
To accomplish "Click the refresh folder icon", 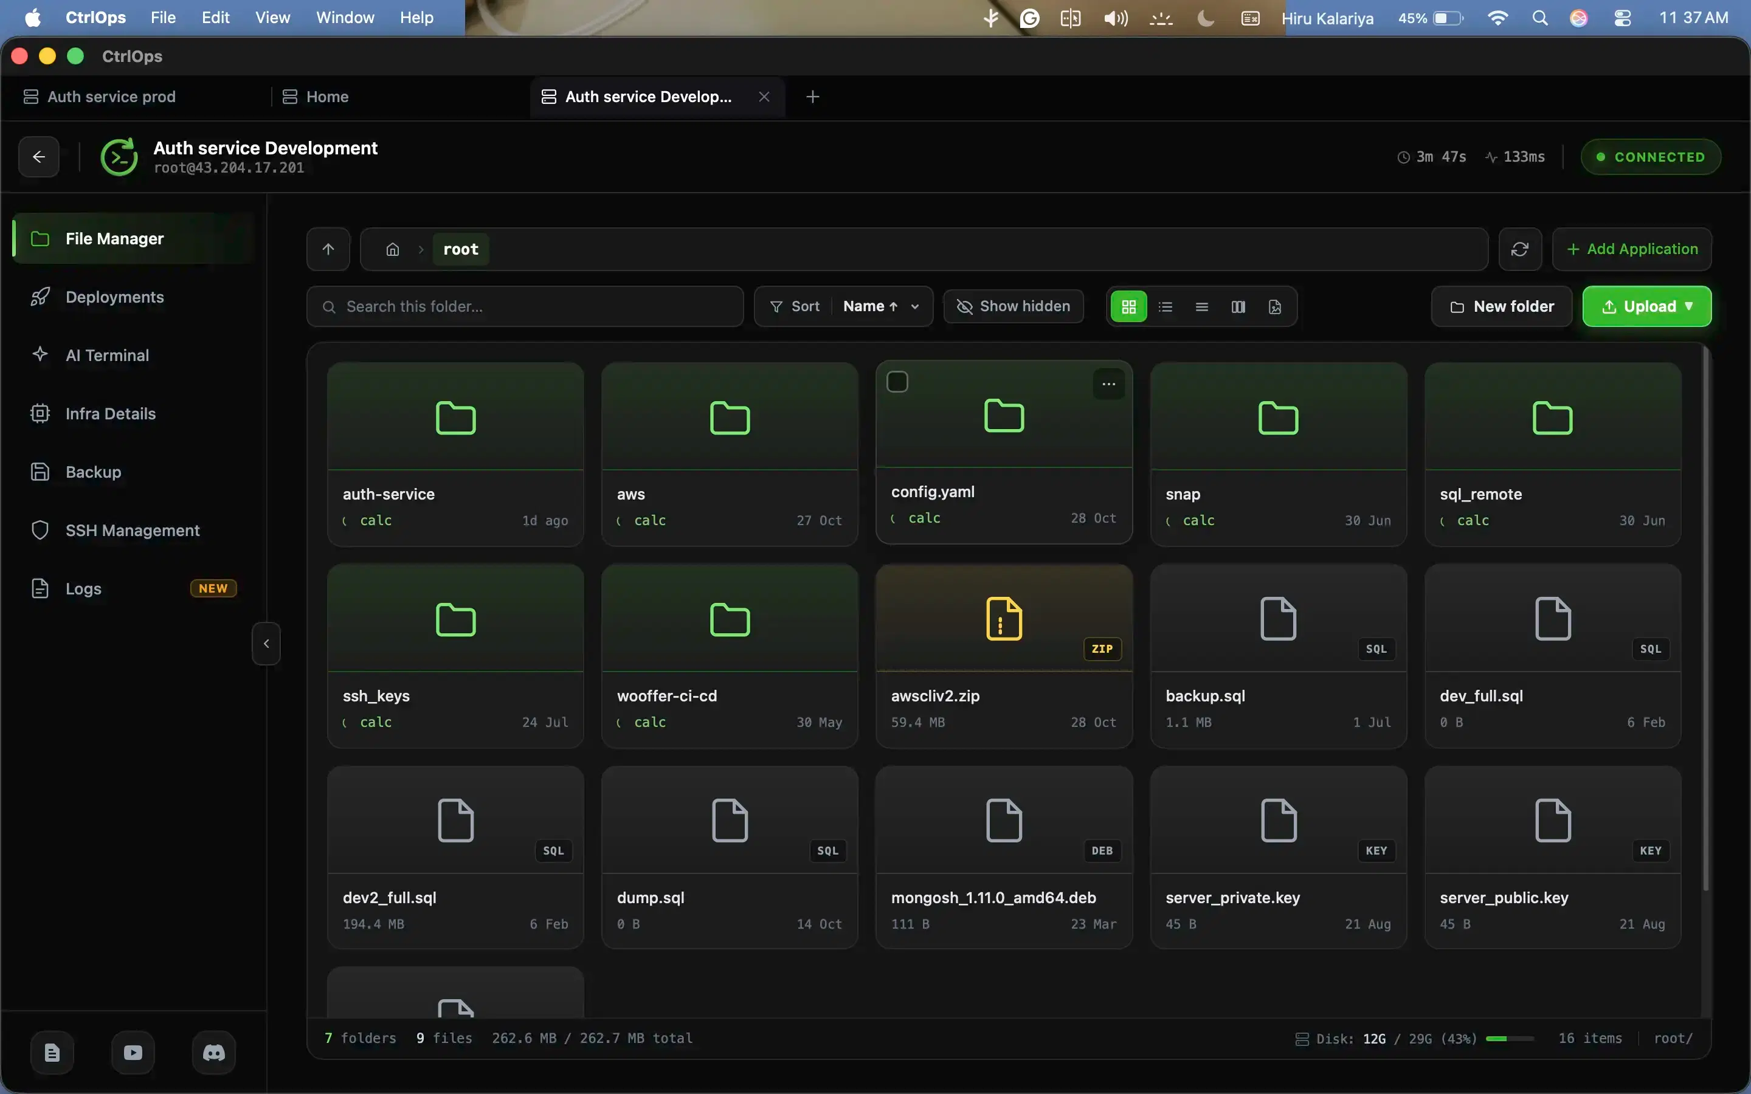I will click(1519, 249).
